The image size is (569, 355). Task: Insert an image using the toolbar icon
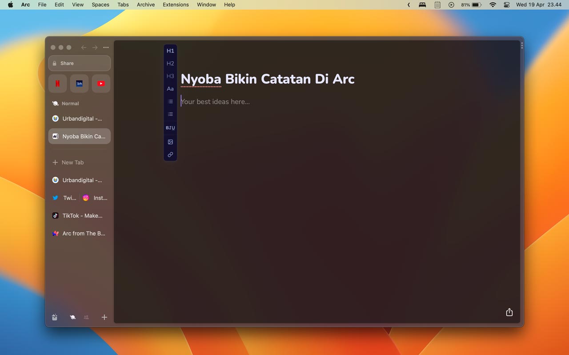coord(170,142)
